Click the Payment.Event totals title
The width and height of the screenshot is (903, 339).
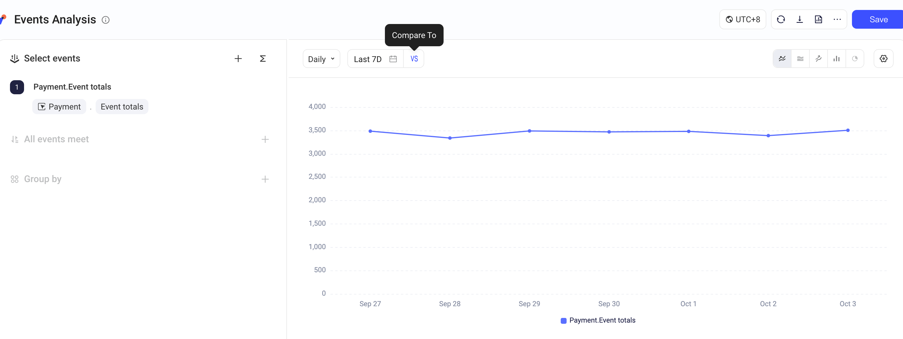(x=72, y=87)
